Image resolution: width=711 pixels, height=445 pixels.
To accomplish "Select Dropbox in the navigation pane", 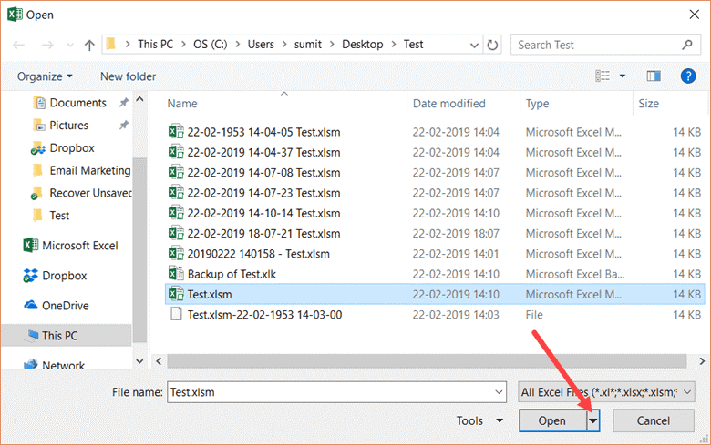I will [64, 275].
